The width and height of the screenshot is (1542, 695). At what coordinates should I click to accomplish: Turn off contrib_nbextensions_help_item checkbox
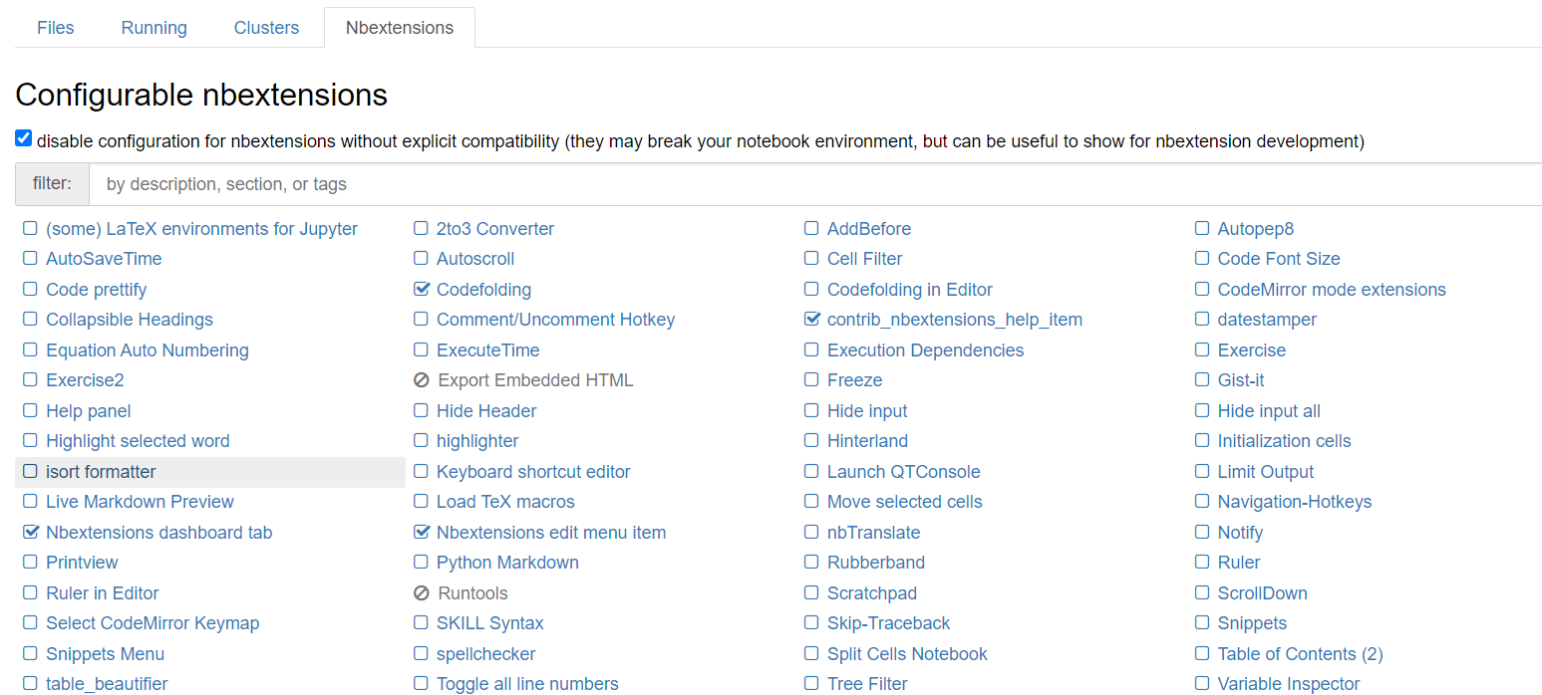(811, 320)
